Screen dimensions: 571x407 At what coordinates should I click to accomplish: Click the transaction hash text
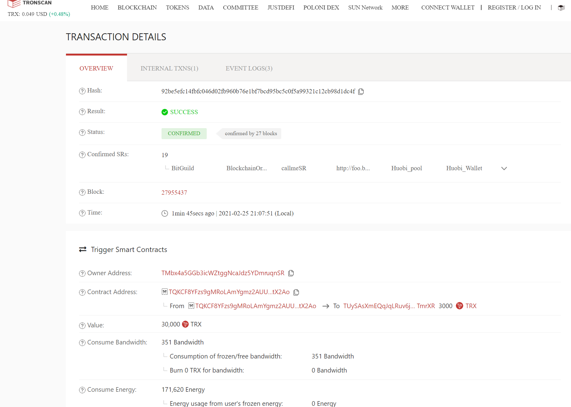[258, 91]
